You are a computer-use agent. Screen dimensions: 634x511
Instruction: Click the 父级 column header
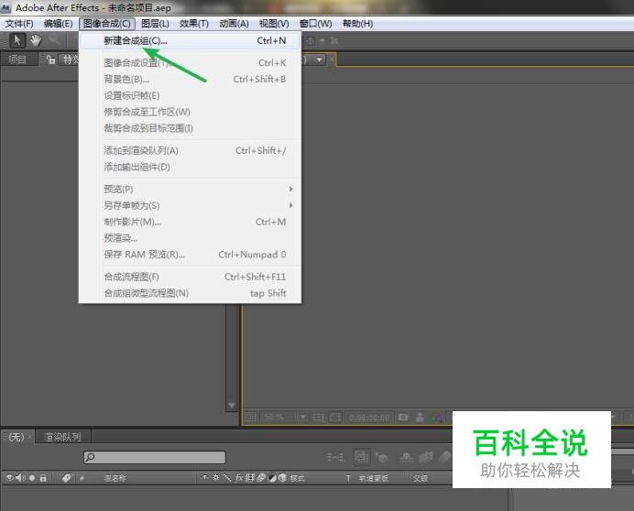pyautogui.click(x=421, y=479)
